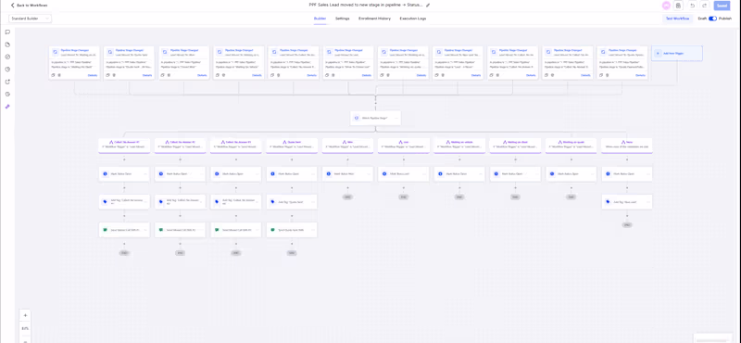
Task: Open Details on the 'Closed Won' trigger card
Action: click(x=202, y=75)
